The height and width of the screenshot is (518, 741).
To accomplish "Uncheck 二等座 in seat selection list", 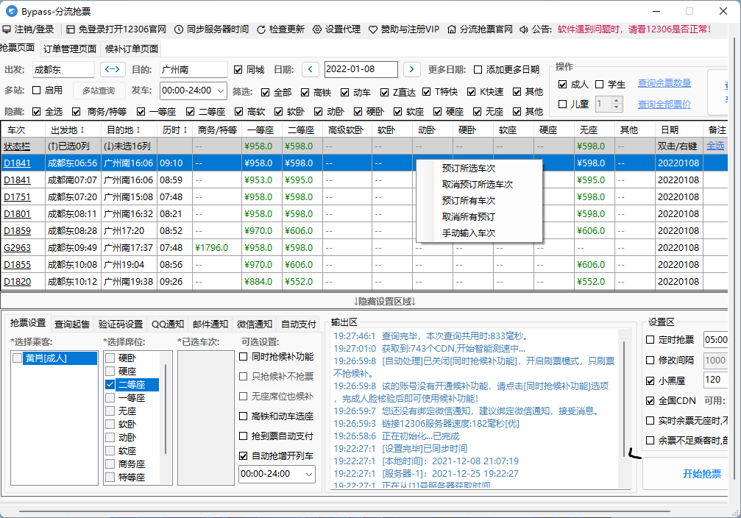I will click(x=110, y=384).
